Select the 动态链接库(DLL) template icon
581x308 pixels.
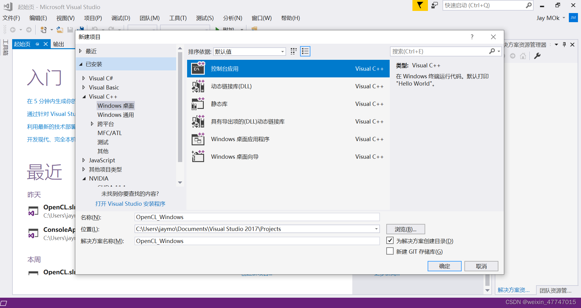198,86
